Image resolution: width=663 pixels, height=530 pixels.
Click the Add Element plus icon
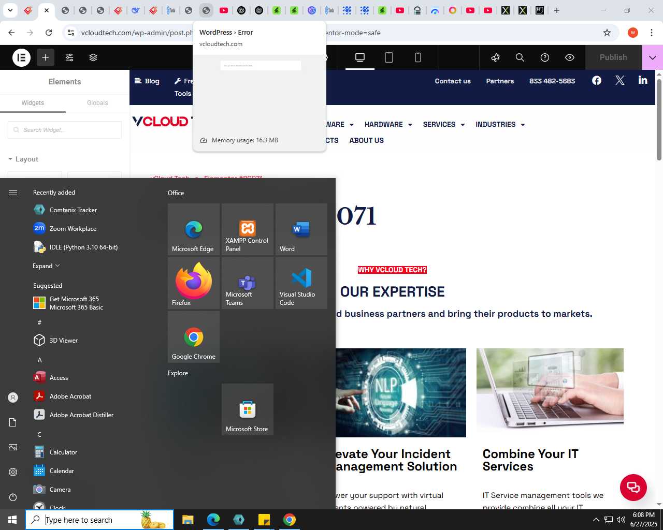(46, 57)
